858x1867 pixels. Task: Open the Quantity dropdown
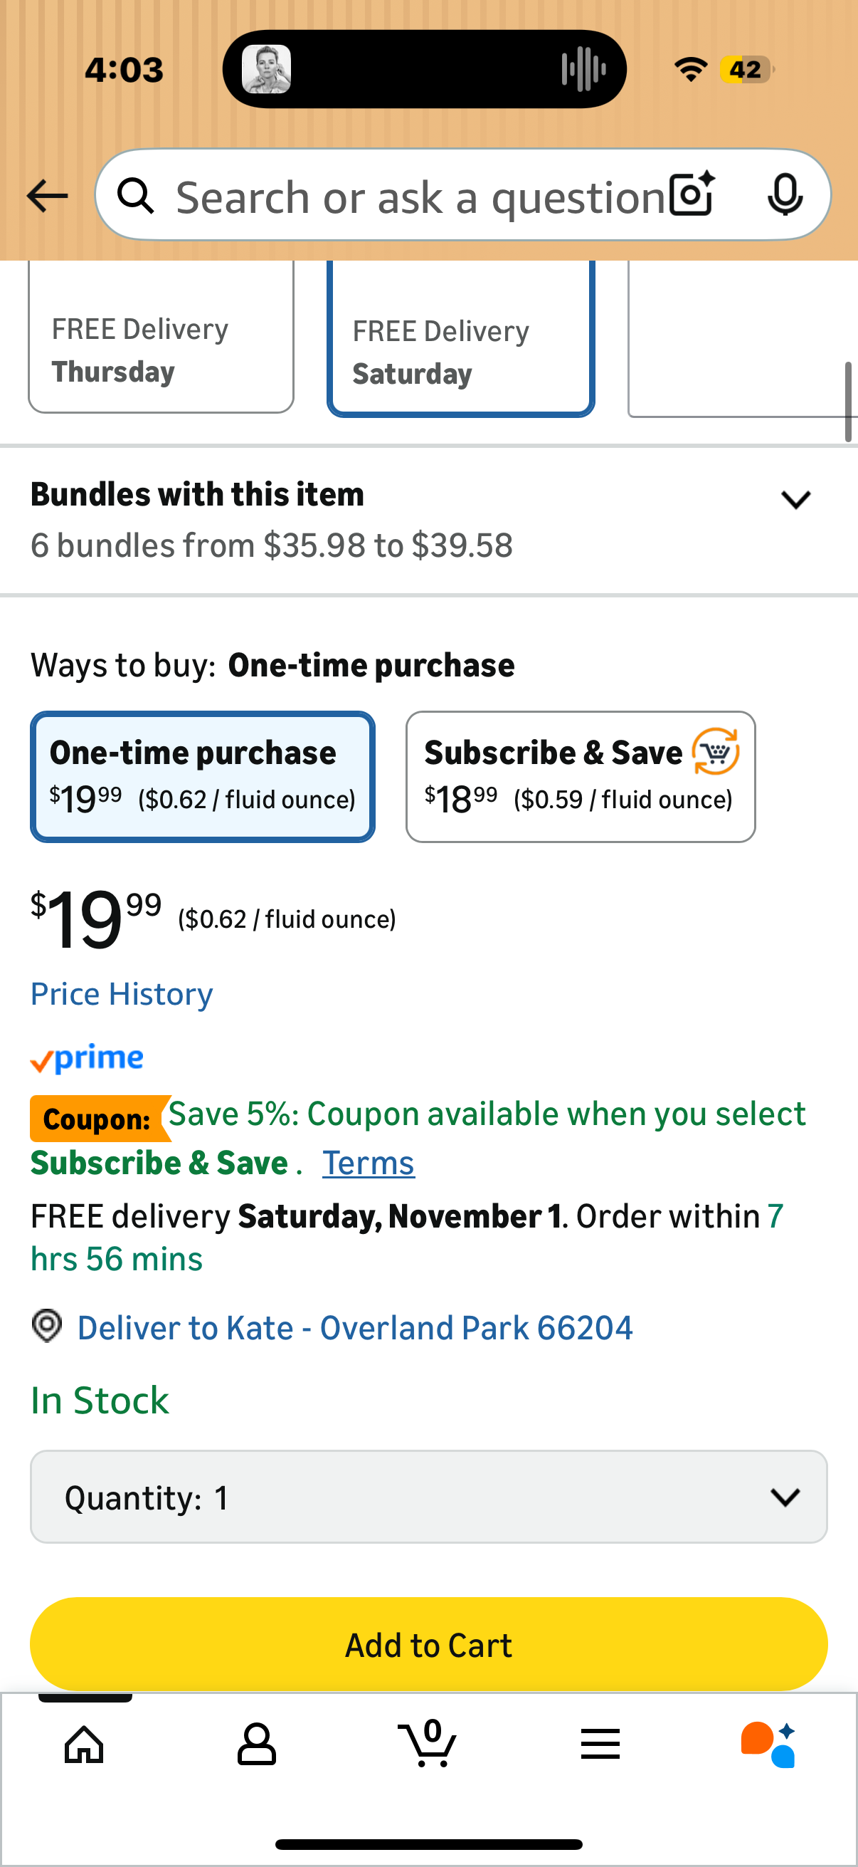pos(428,1497)
